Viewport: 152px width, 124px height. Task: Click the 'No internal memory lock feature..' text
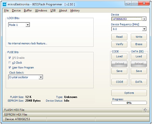click(x=28, y=43)
